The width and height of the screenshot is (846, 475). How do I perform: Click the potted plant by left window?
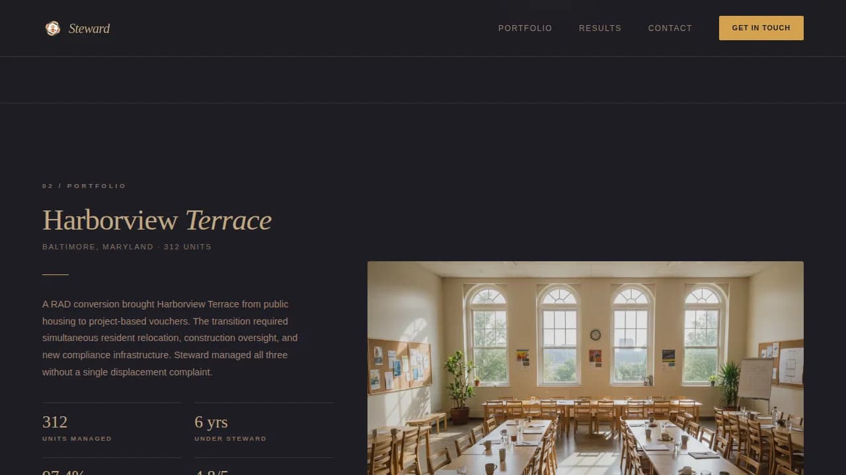(458, 387)
